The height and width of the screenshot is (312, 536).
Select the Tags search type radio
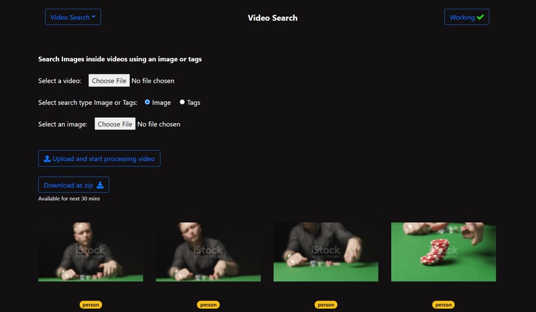point(182,102)
